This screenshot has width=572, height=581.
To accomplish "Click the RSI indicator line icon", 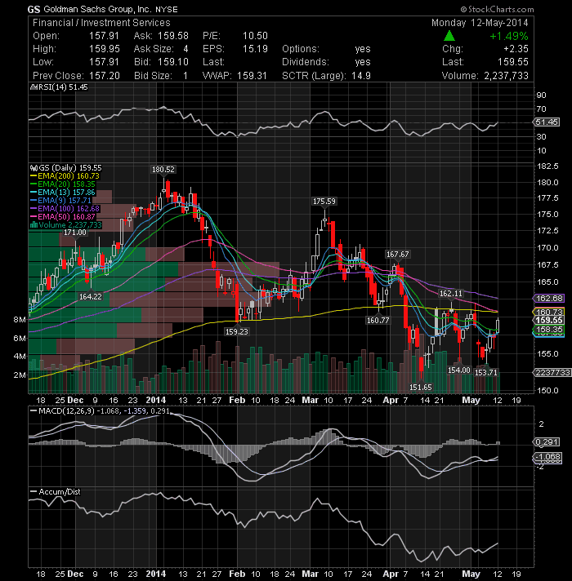I will coord(34,87).
